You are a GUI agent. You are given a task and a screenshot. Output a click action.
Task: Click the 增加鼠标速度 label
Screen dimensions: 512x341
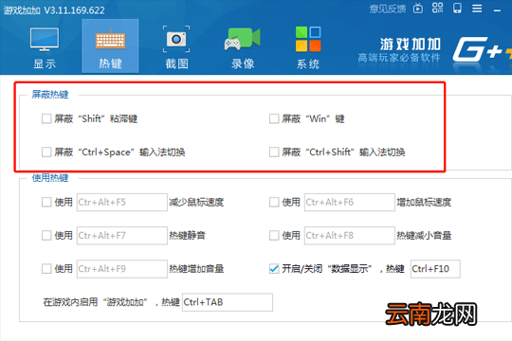(424, 203)
